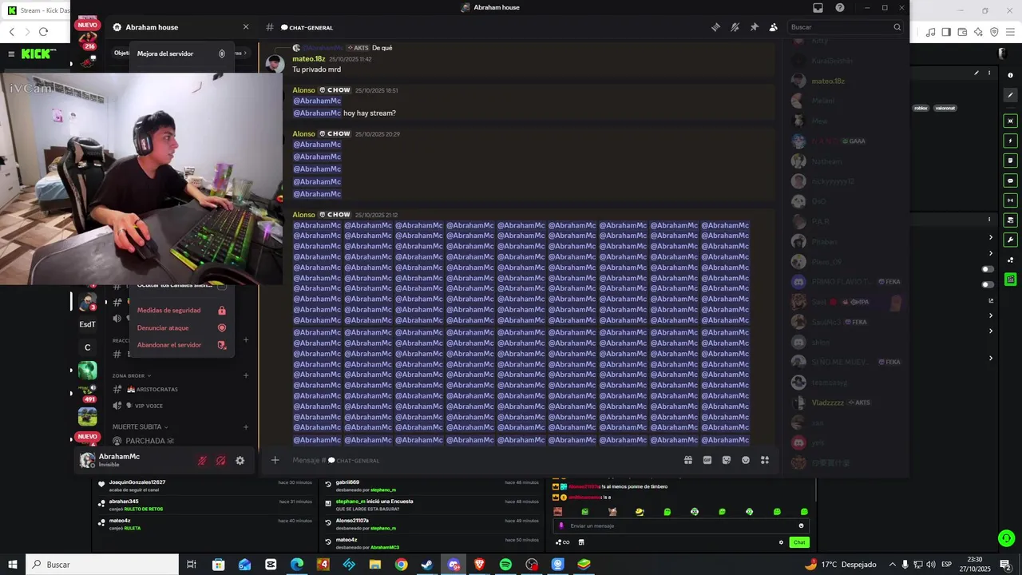This screenshot has height=575, width=1022.
Task: Open the sticker picker in message bar
Action: [727, 460]
